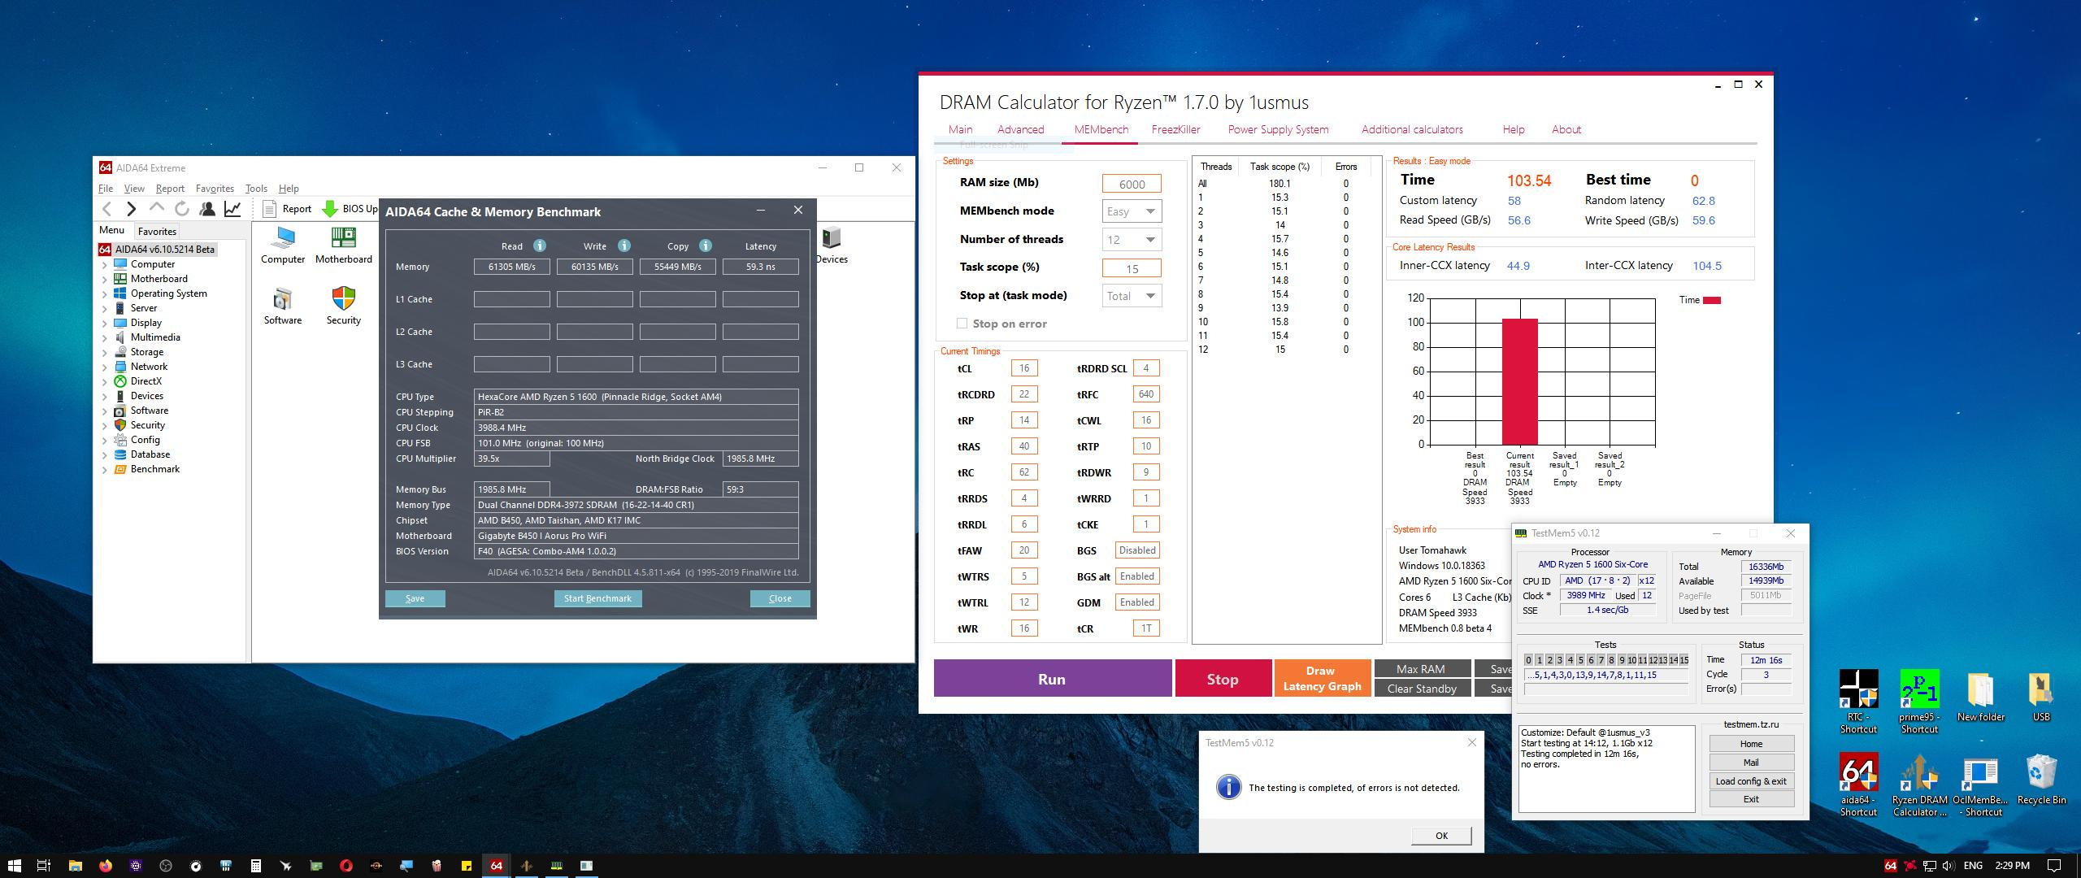Toggle TestMem5 test number 0 box
Viewport: 2081px width, 878px height.
[1528, 660]
